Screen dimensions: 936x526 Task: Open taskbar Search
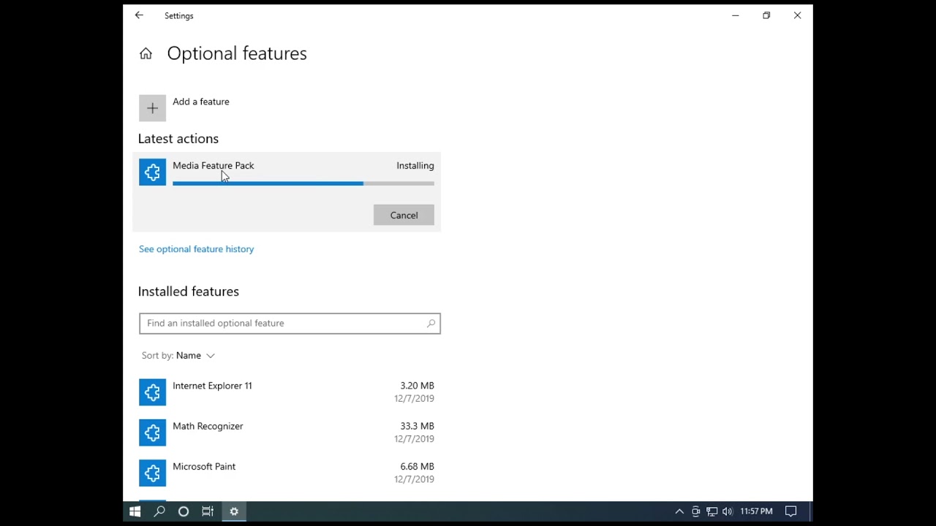159,511
